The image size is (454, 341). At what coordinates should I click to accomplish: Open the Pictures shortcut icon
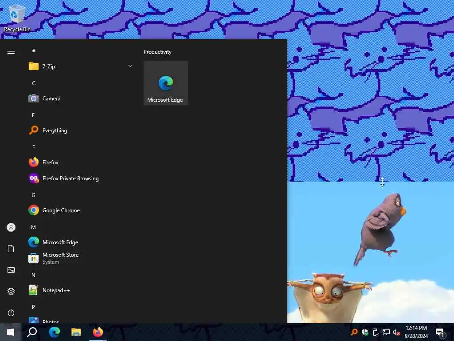tap(11, 270)
